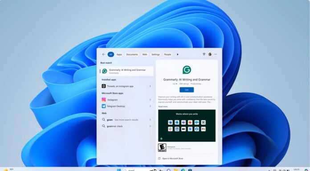Image resolution: width=310 pixels, height=171 pixels.
Task: Click the search icon beside 'grammar check'
Action: [104, 126]
